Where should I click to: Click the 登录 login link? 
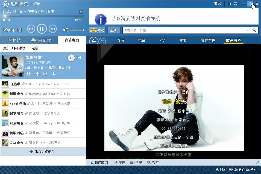point(37,4)
